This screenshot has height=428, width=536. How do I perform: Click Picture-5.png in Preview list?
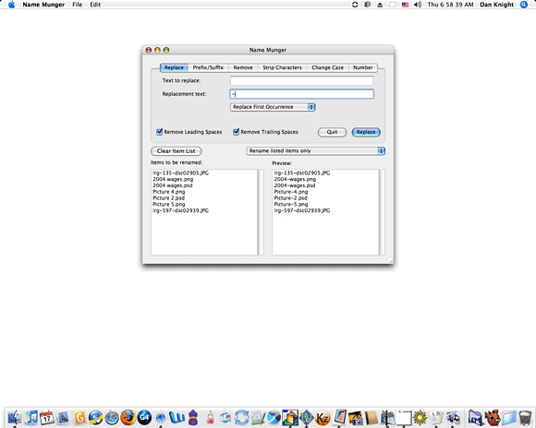click(291, 204)
